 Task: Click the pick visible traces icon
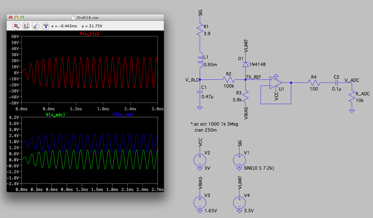(x=36, y=26)
